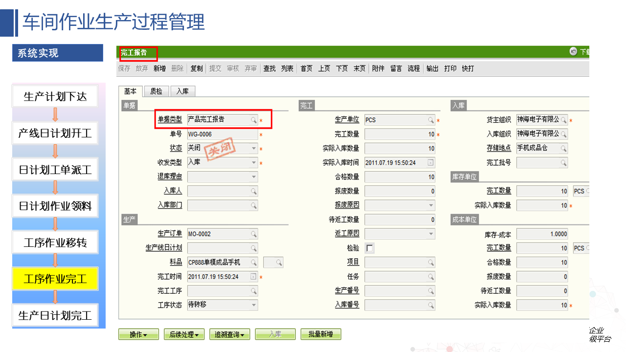Open lookup icon for 生产番号 field
Image resolution: width=626 pixels, height=352 pixels.
(431, 291)
